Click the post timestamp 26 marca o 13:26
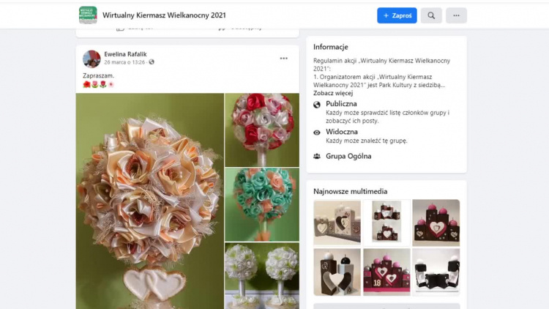 [124, 62]
